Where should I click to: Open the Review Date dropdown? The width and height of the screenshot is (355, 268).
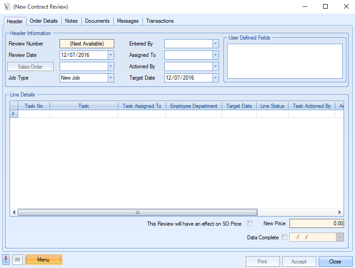111,55
